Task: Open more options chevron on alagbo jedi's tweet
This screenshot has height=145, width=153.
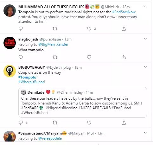Action: 145,39
